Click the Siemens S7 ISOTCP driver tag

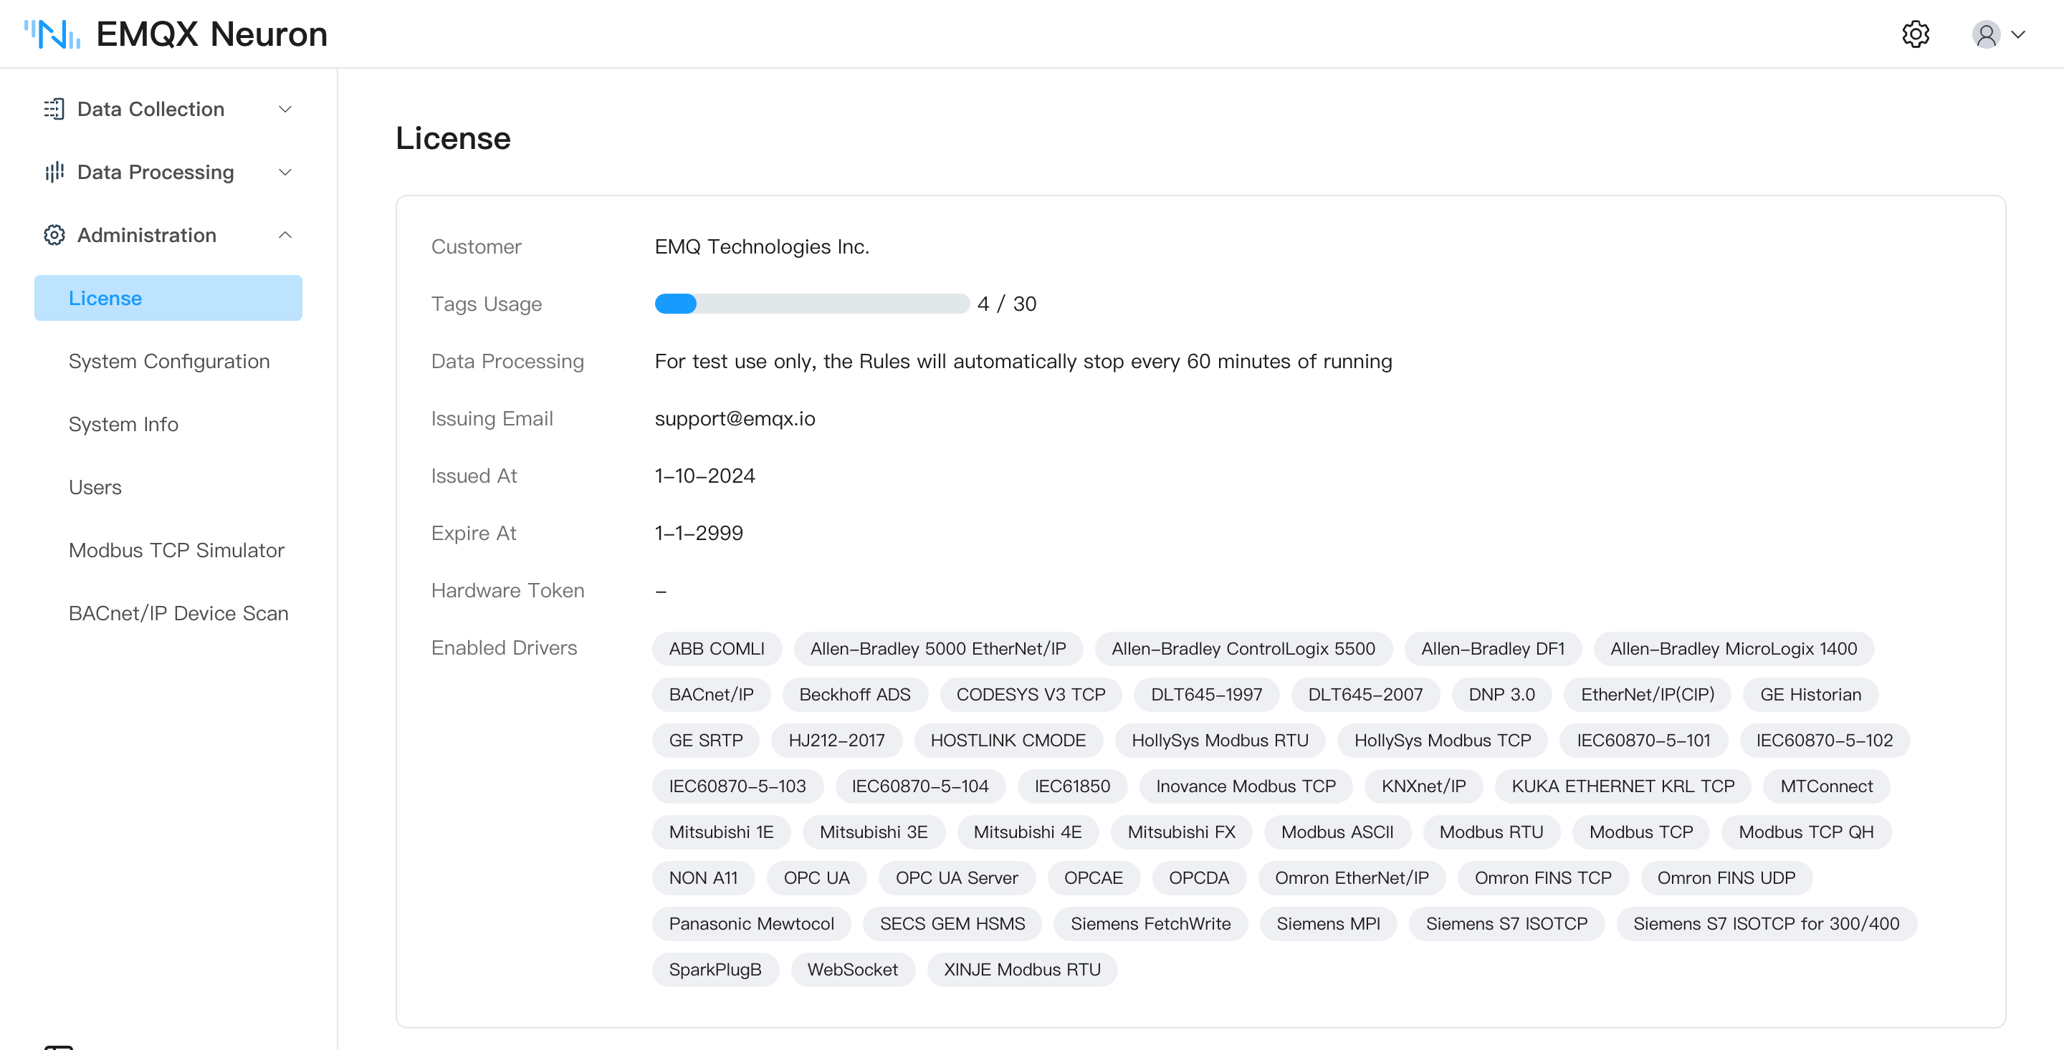pos(1506,923)
